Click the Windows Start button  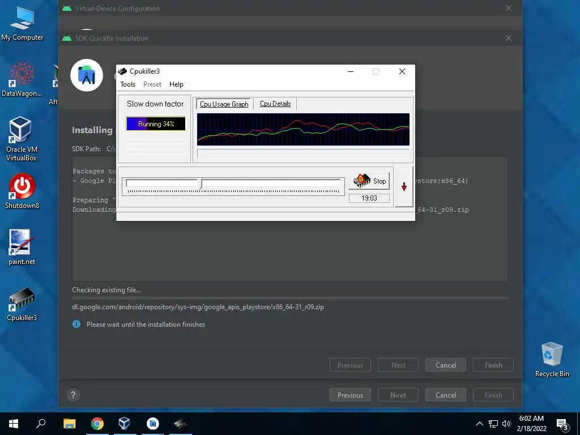14,424
